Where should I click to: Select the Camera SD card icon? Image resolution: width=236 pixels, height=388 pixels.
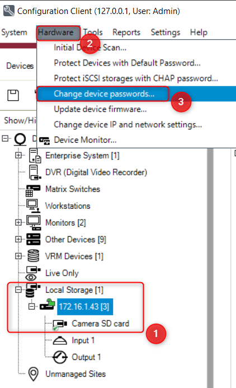(60, 324)
